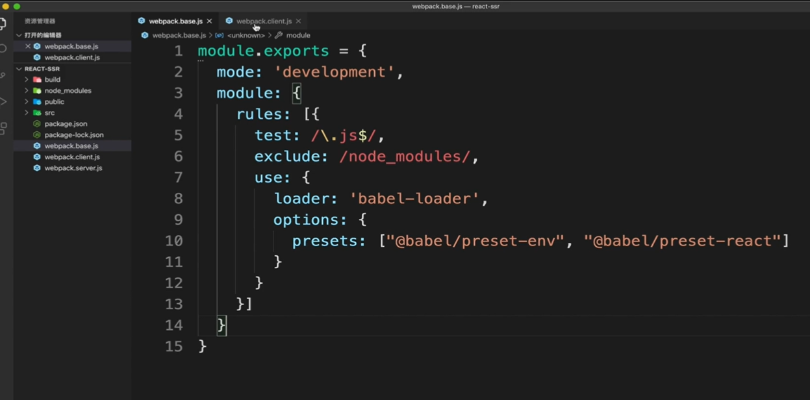Open package-lock.json from the file tree
Screen dimensions: 810x400
point(73,134)
